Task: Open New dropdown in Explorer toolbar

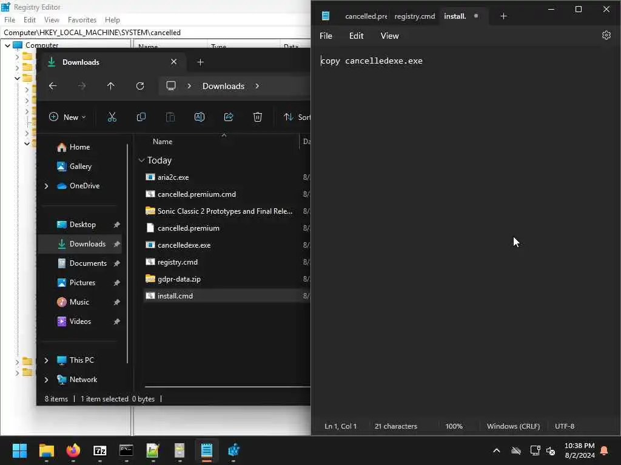Action: [67, 117]
